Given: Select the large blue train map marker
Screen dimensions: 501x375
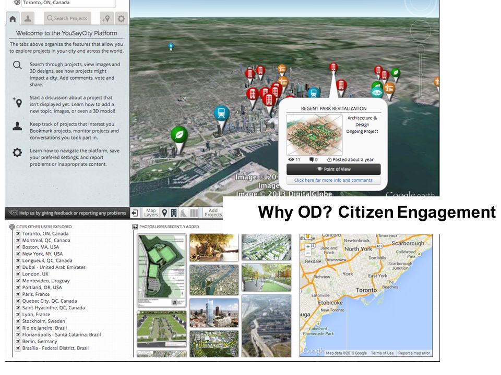Looking at the screenshot, I should click(x=221, y=113).
